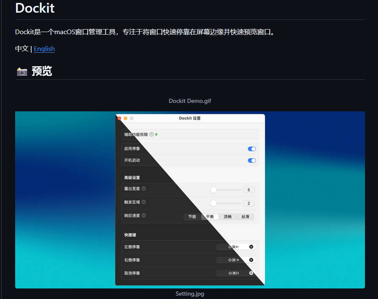Select the 平衡 response speed option

[210, 217]
